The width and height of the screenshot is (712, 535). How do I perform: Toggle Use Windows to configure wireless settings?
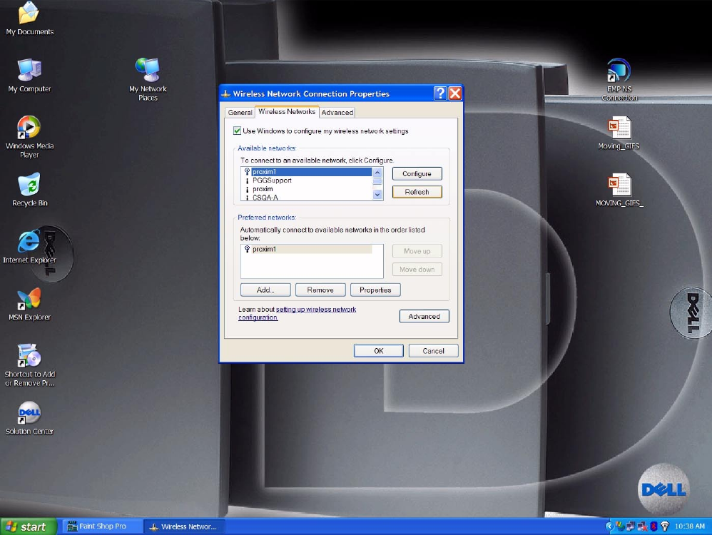[x=237, y=131]
